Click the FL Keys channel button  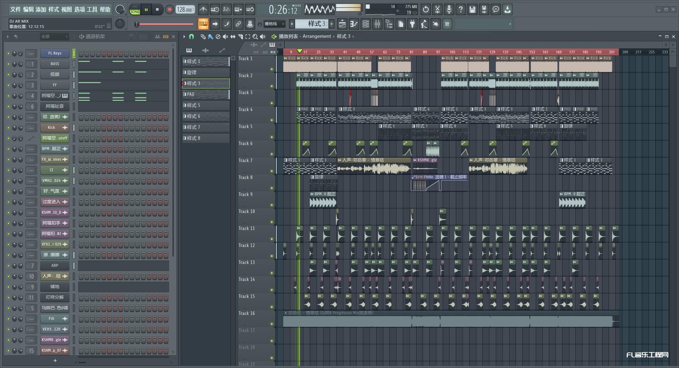(x=55, y=53)
